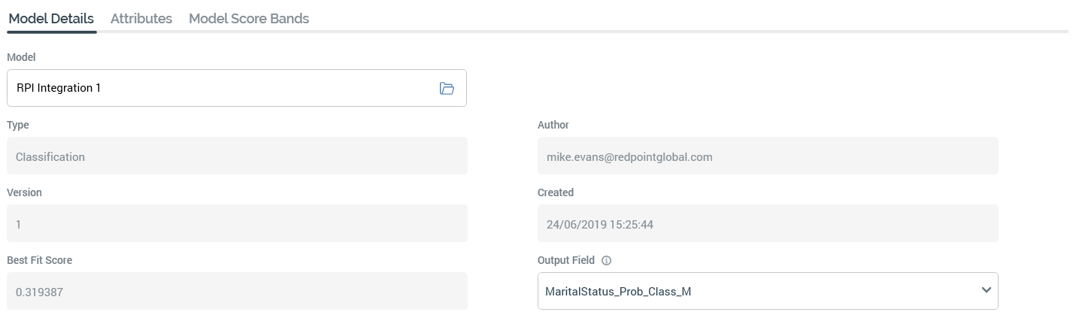Expand the Output Field dropdown arrow

(986, 291)
